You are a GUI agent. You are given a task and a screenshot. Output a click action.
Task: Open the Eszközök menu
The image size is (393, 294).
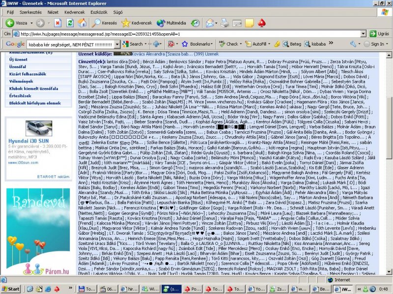(99, 12)
